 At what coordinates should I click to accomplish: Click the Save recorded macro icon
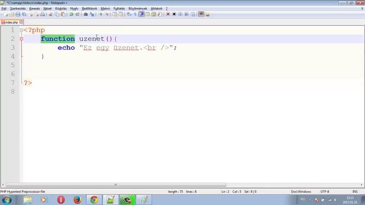pos(193,14)
